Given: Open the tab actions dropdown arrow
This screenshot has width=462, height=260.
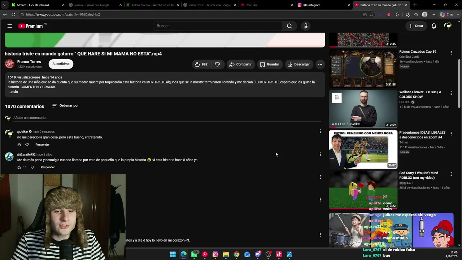Looking at the screenshot, I should point(5,5).
